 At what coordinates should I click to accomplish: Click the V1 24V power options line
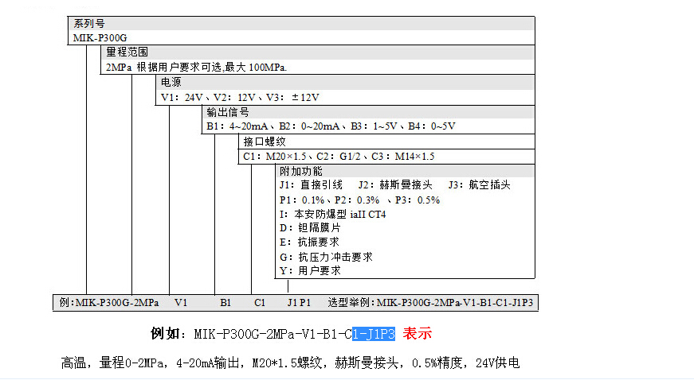click(x=239, y=97)
